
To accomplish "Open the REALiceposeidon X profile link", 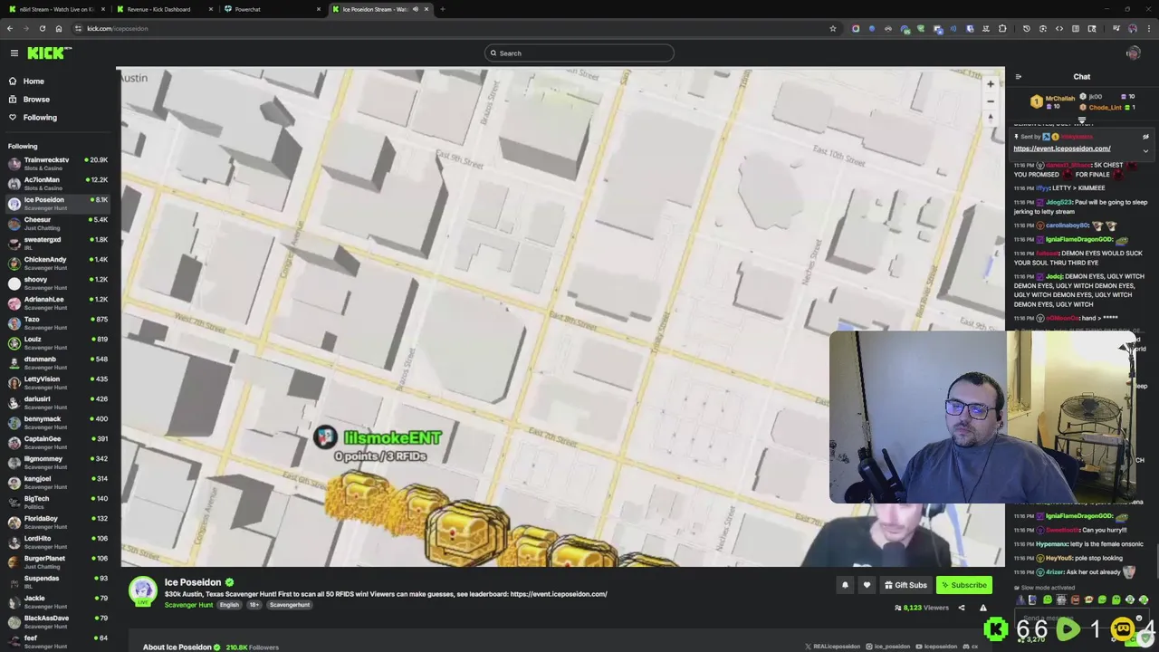I will coord(833,647).
